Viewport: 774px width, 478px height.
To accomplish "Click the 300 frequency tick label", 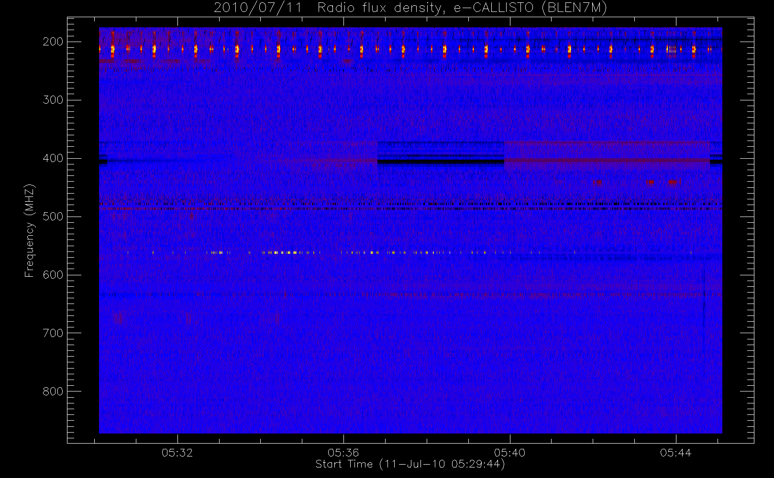I will click(53, 100).
